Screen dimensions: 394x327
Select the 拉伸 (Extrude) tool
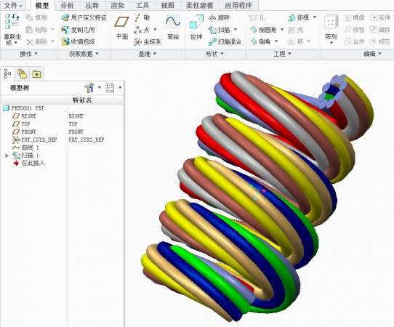[x=196, y=27]
